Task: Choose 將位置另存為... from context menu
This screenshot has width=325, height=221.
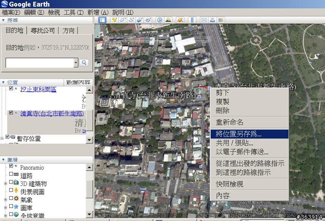Action: coord(249,134)
